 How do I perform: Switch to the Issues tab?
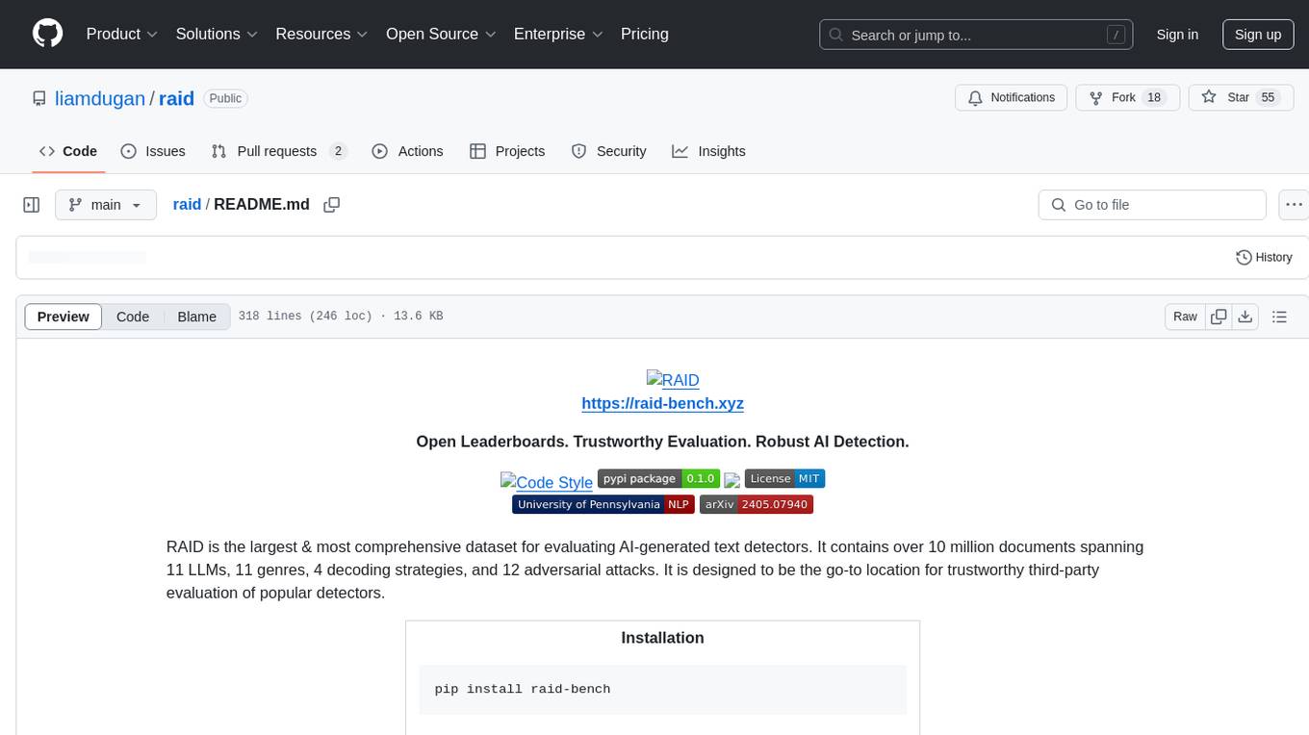(153, 151)
